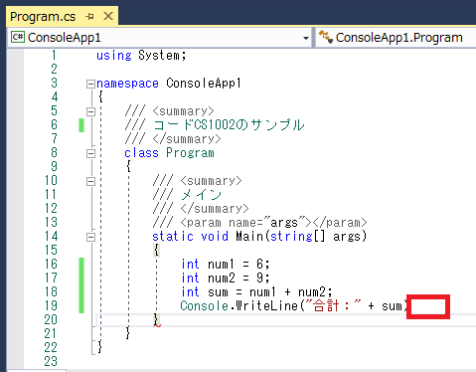The height and width of the screenshot is (372, 476).
Task: Click the C# project icon beside ConsoleApp1
Action: pos(18,37)
